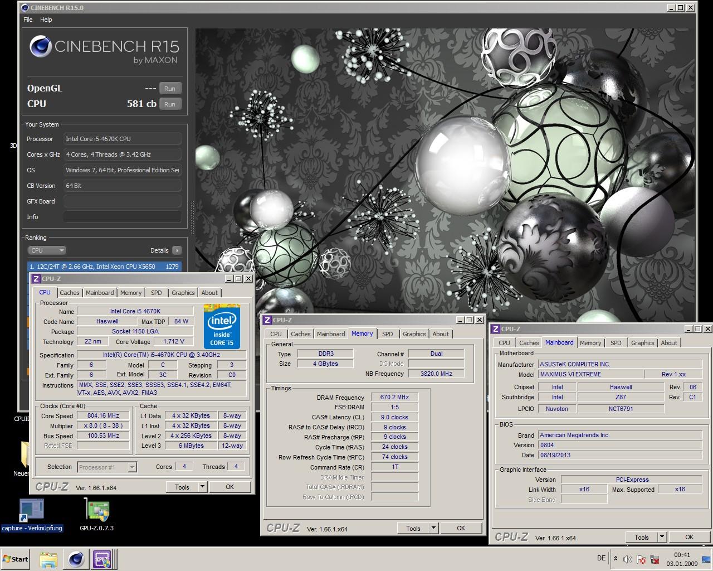Switch to Cinebench taskbar icon
The image size is (713, 571).
pos(76,559)
